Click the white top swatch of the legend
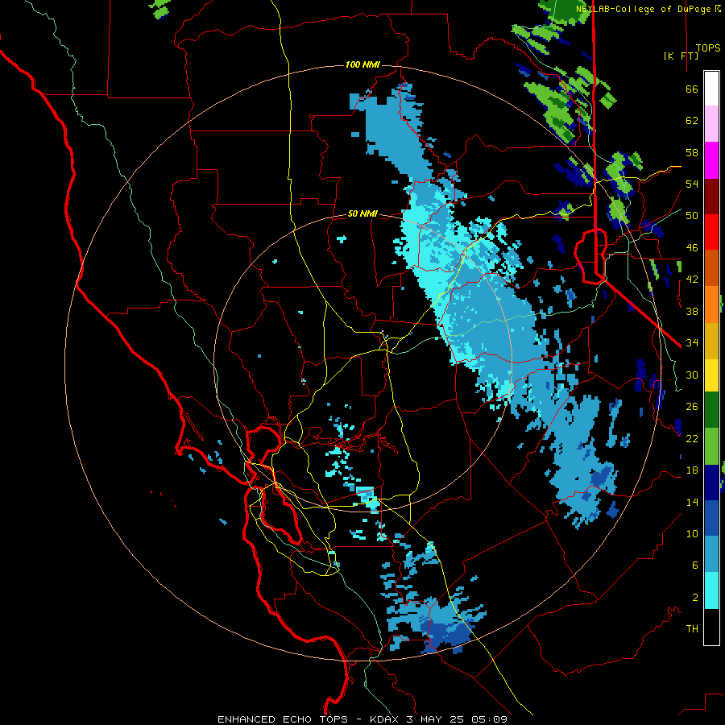 [x=711, y=89]
